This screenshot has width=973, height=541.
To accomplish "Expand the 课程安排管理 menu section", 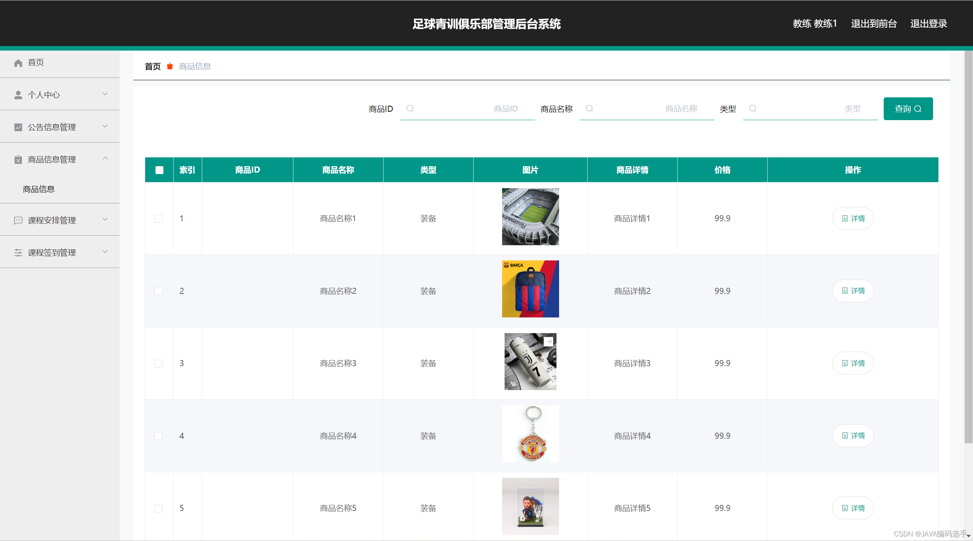I will (x=105, y=219).
